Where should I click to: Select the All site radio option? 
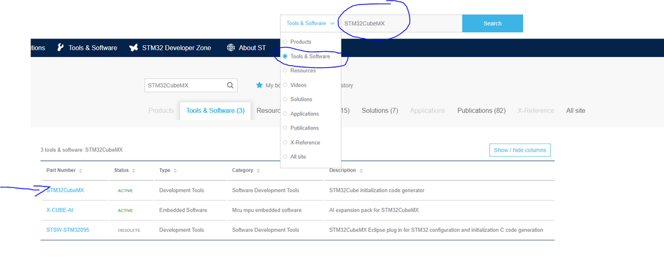pyautogui.click(x=285, y=157)
